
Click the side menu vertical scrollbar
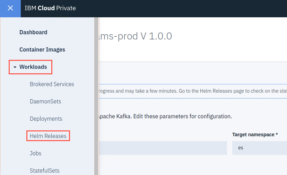click(96, 96)
